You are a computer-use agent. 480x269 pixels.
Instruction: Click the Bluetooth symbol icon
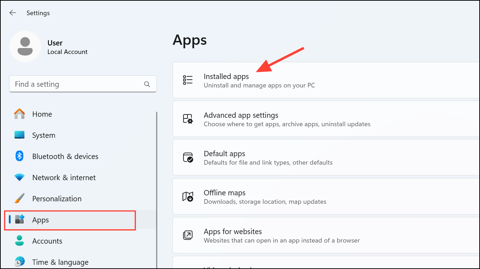coord(19,156)
